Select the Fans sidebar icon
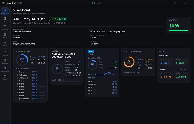The height and width of the screenshot is (124, 194). pos(5,43)
